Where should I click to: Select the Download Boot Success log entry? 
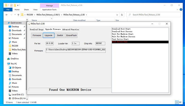[x=140, y=31]
